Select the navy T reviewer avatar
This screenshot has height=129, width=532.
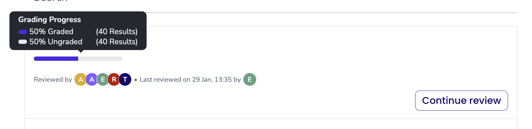pyautogui.click(x=125, y=80)
